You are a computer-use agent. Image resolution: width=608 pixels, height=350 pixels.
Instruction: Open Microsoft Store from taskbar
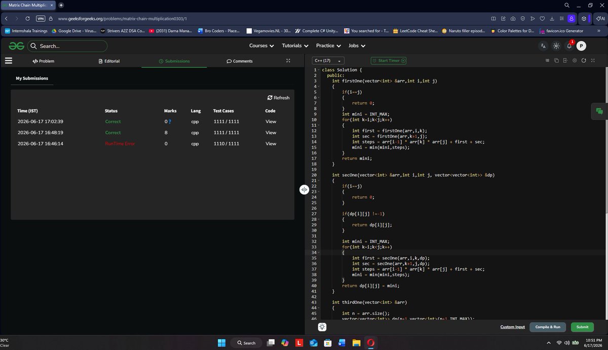(x=328, y=343)
